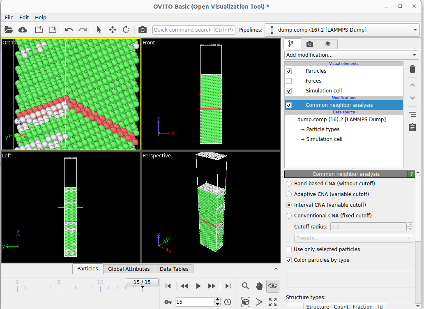Select the Particle types pipeline entry
This screenshot has height=309, width=424.
pyautogui.click(x=323, y=129)
